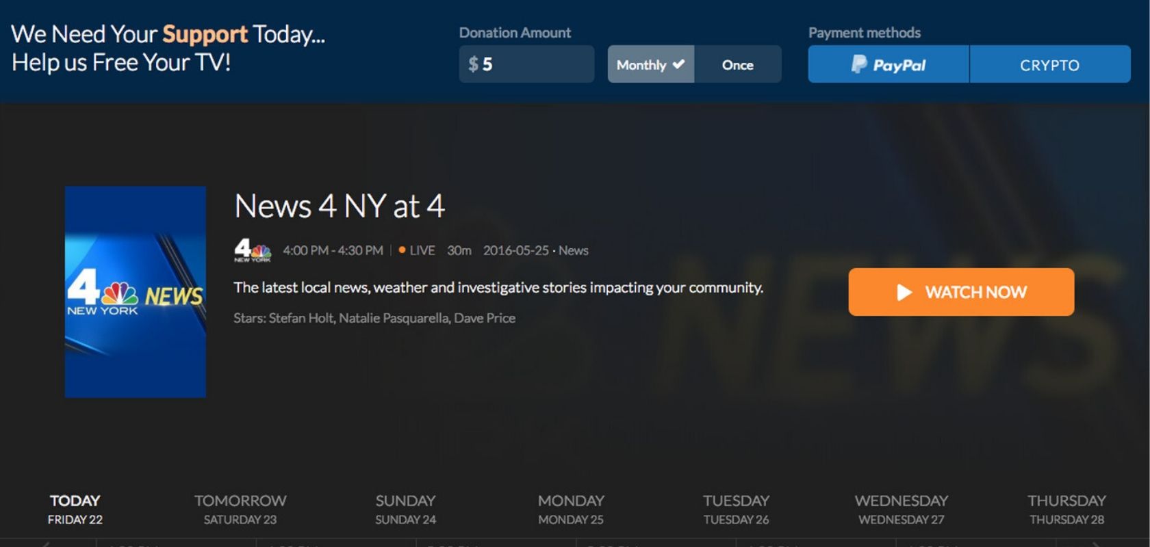Screen dimensions: 1150x547
Task: Click the Payment methods label
Action: coord(865,33)
